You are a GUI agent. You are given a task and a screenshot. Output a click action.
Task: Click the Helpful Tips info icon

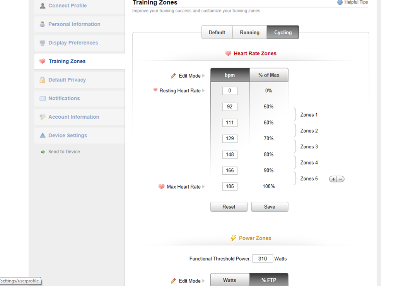click(x=340, y=2)
